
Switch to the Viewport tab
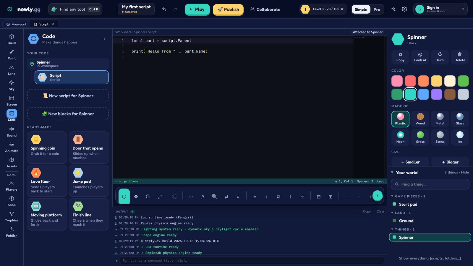17,24
